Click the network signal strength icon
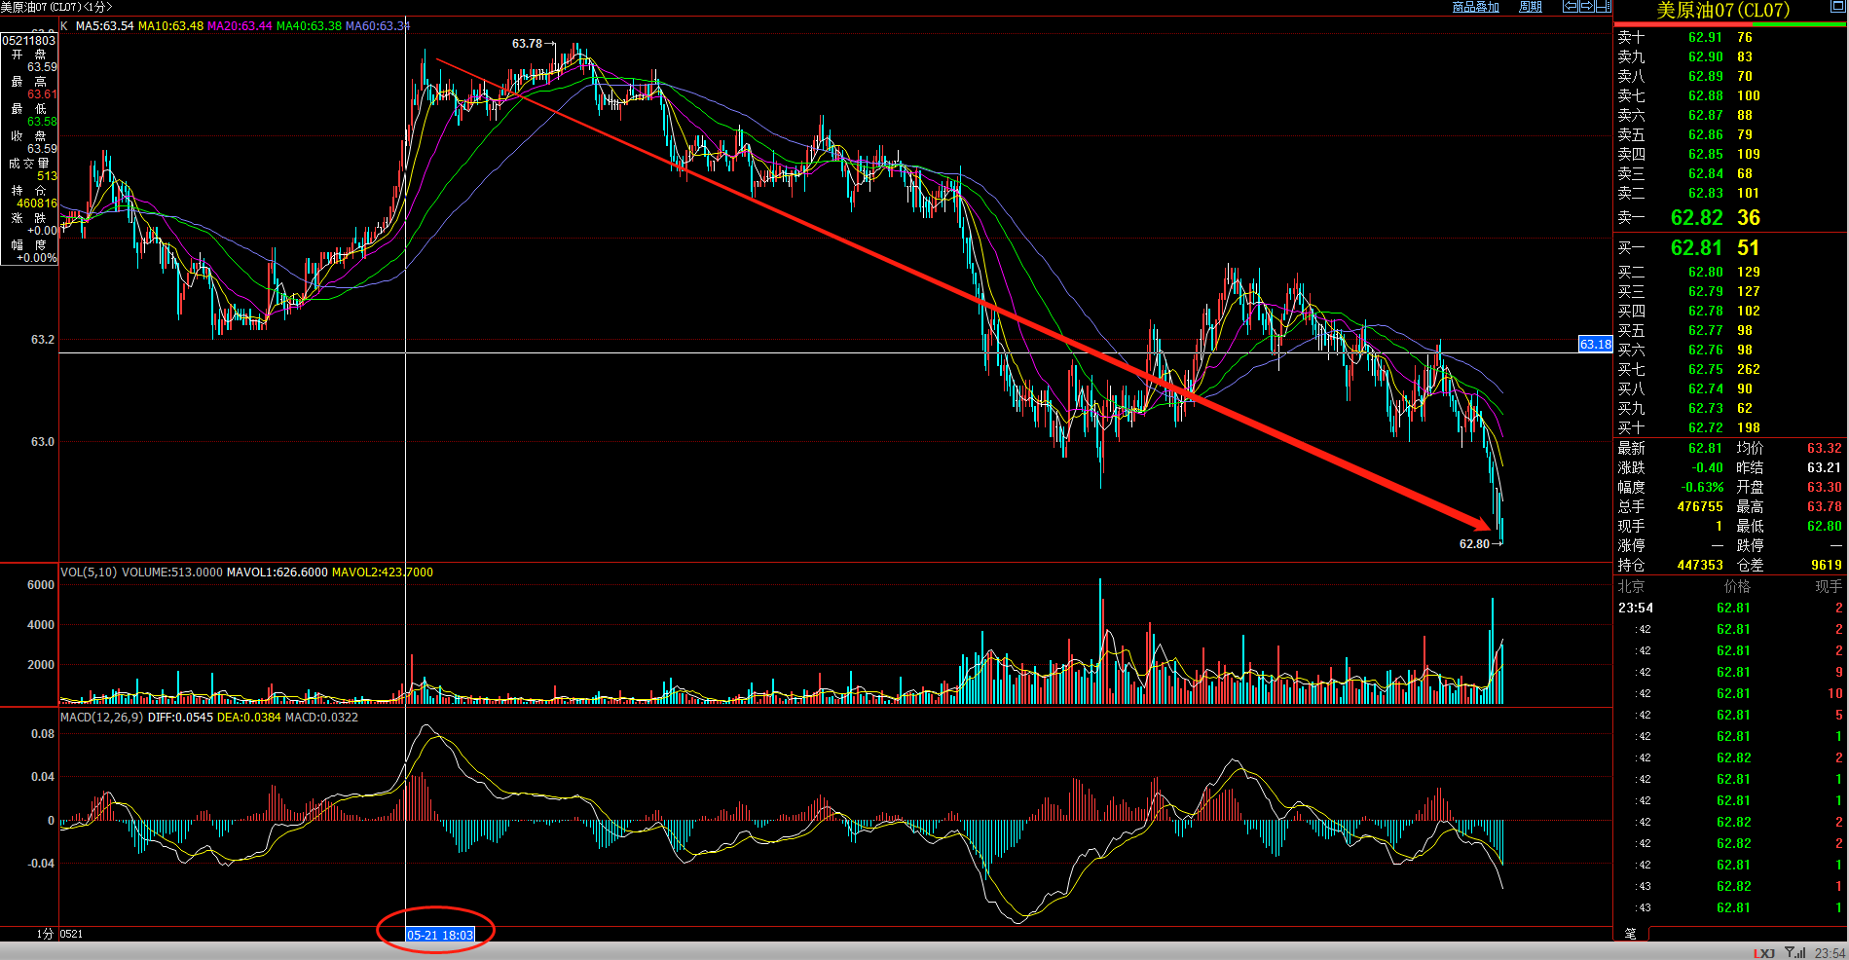 1795,952
